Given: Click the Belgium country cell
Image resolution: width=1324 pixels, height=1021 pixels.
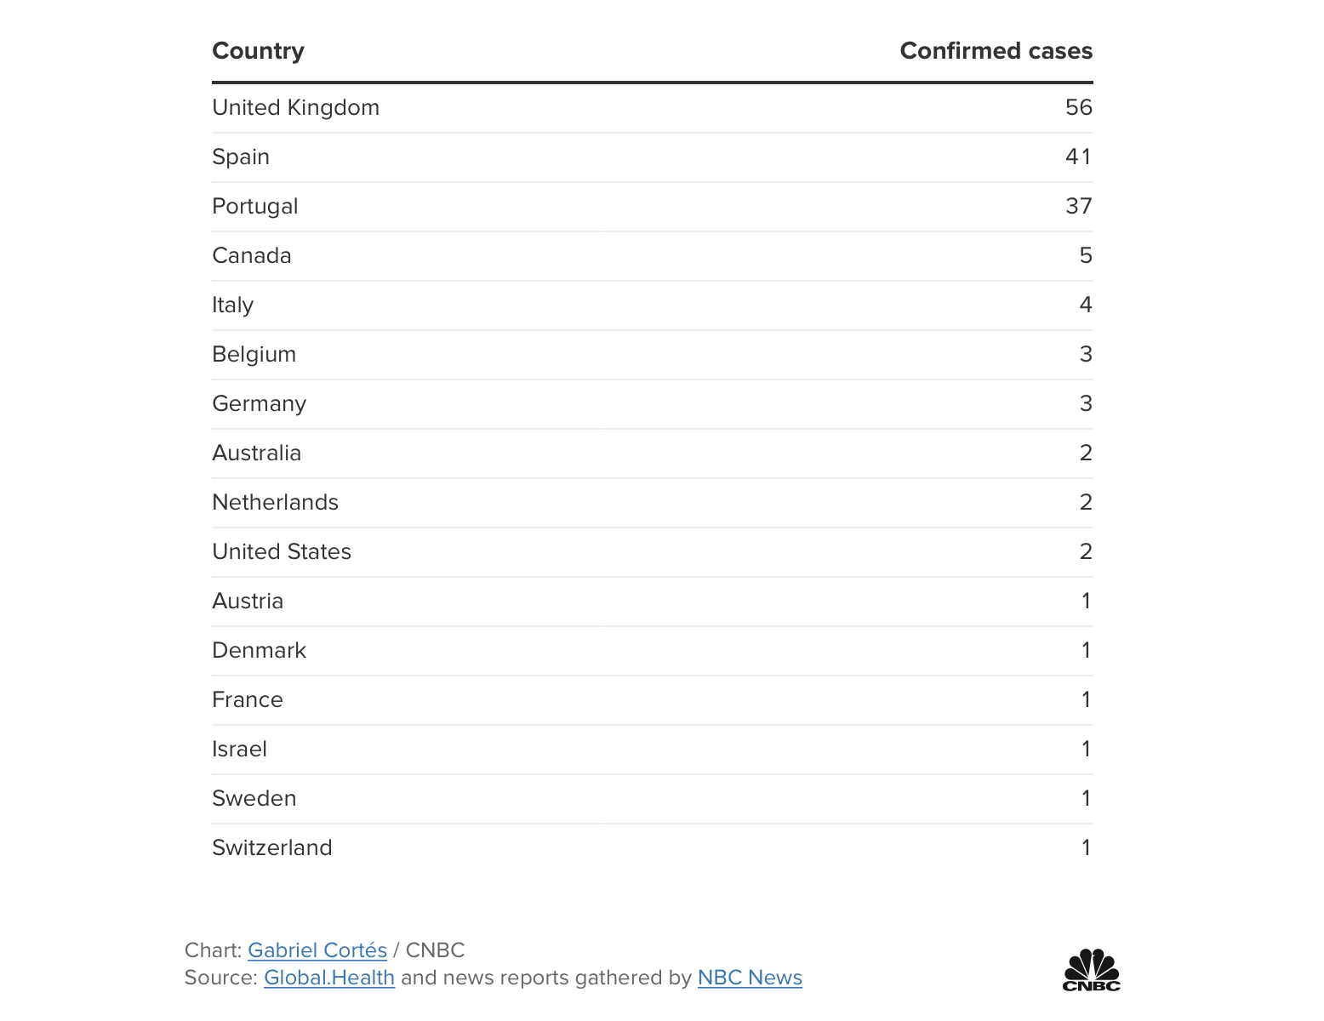Looking at the screenshot, I should pos(254,355).
